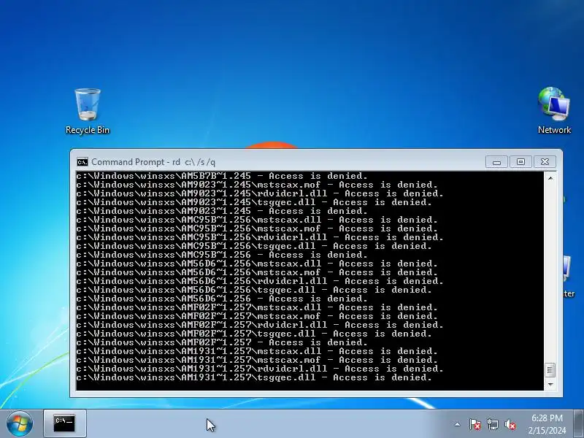The image size is (584, 438).
Task: Click line AM1931~1.257\mstscax.mof
Action: (x=257, y=360)
